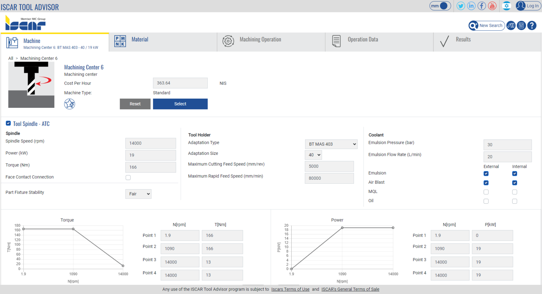This screenshot has width=542, height=294.
Task: Edit Torque Point 3 T[Nm] field
Action: click(x=222, y=262)
